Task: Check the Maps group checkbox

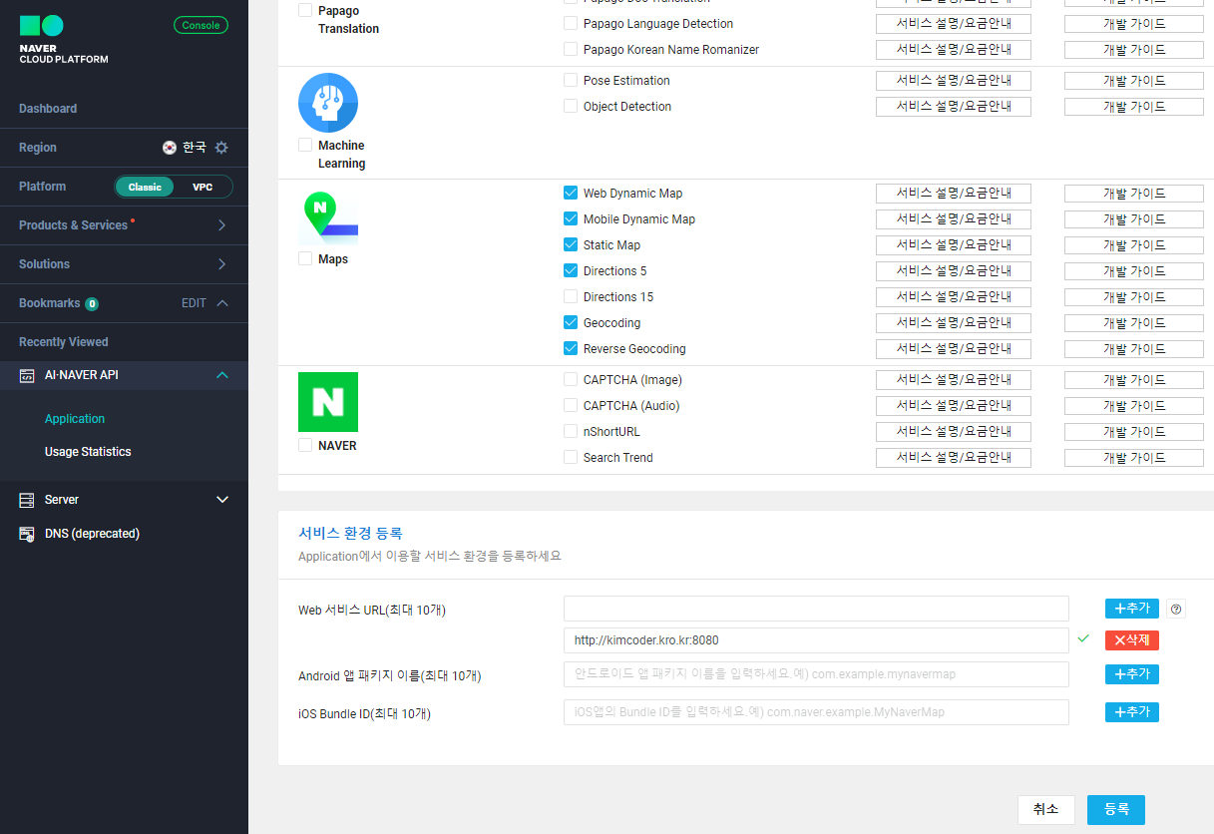Action: coord(305,259)
